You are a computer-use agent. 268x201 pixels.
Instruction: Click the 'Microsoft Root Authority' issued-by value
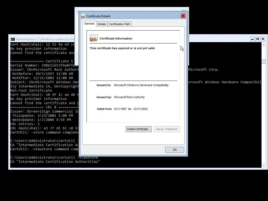click(x=129, y=97)
